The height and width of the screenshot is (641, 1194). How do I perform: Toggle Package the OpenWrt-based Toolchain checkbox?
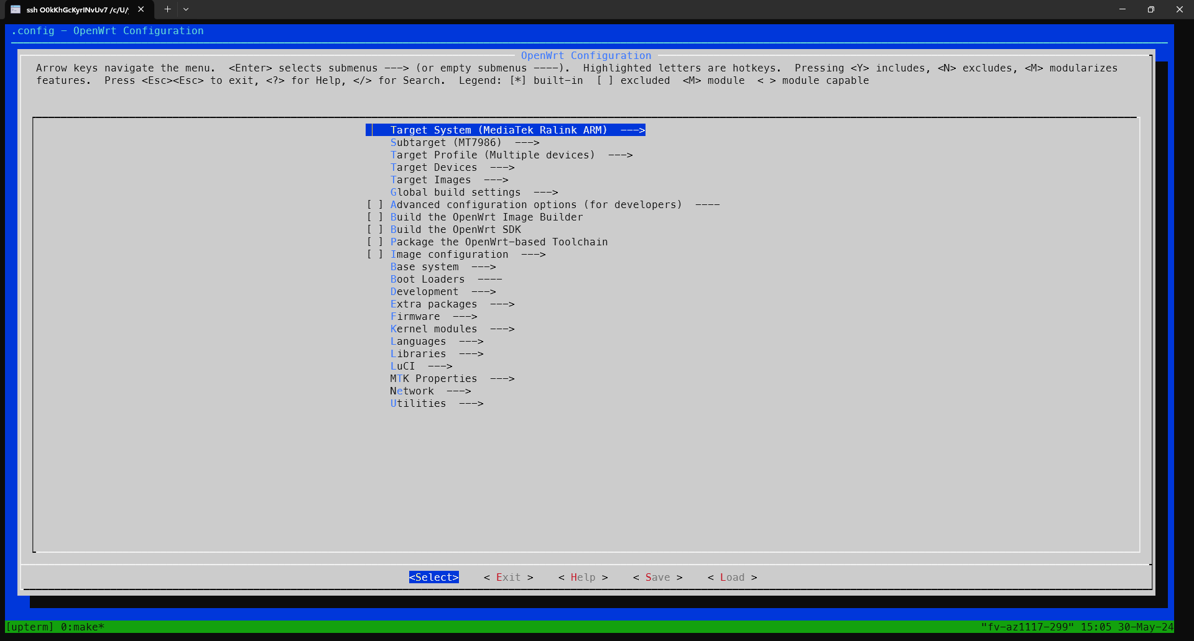tap(374, 242)
